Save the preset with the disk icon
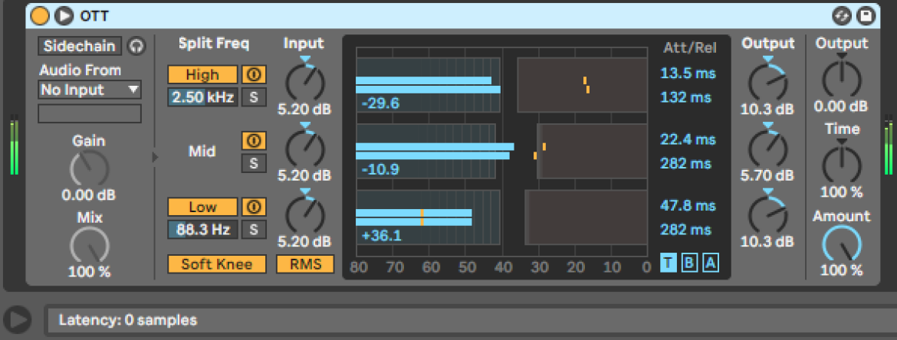 (866, 16)
